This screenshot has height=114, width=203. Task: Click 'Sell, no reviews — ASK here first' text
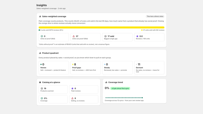tap(84, 70)
